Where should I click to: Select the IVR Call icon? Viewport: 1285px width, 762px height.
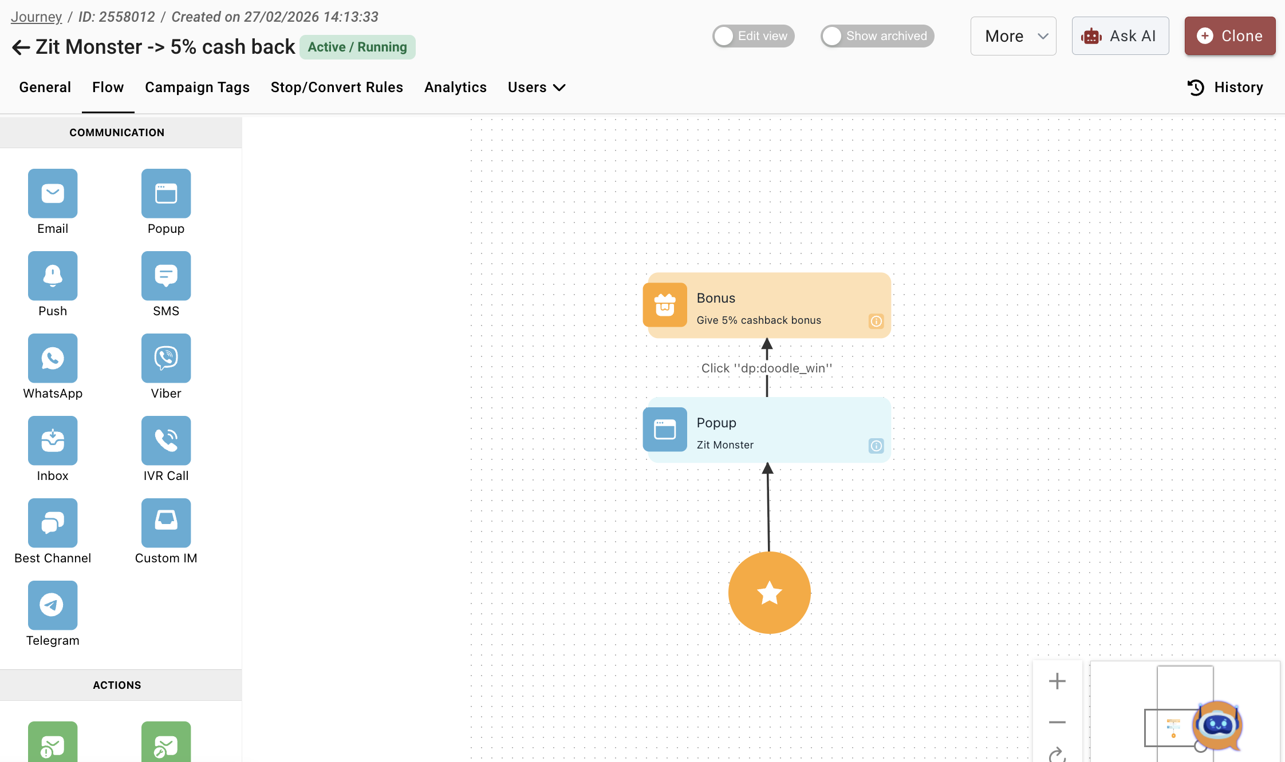166,440
